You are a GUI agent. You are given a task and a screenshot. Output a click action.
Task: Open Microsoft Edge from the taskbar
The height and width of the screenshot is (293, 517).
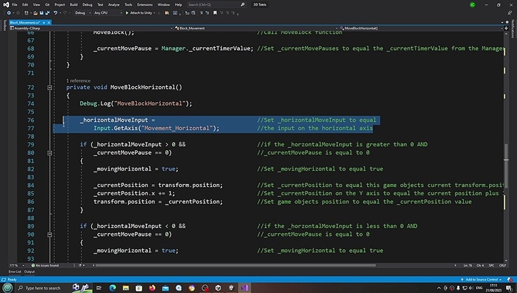point(112,288)
